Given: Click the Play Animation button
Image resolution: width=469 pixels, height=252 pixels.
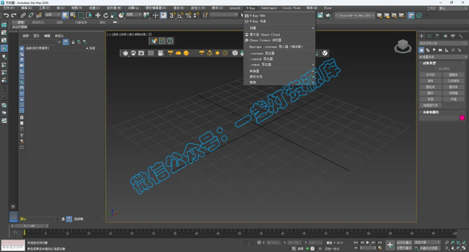Looking at the screenshot, I should [x=368, y=242].
